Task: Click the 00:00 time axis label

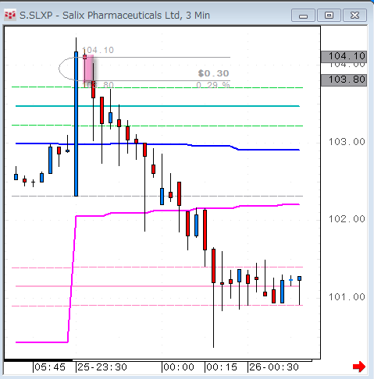Action: point(179,367)
